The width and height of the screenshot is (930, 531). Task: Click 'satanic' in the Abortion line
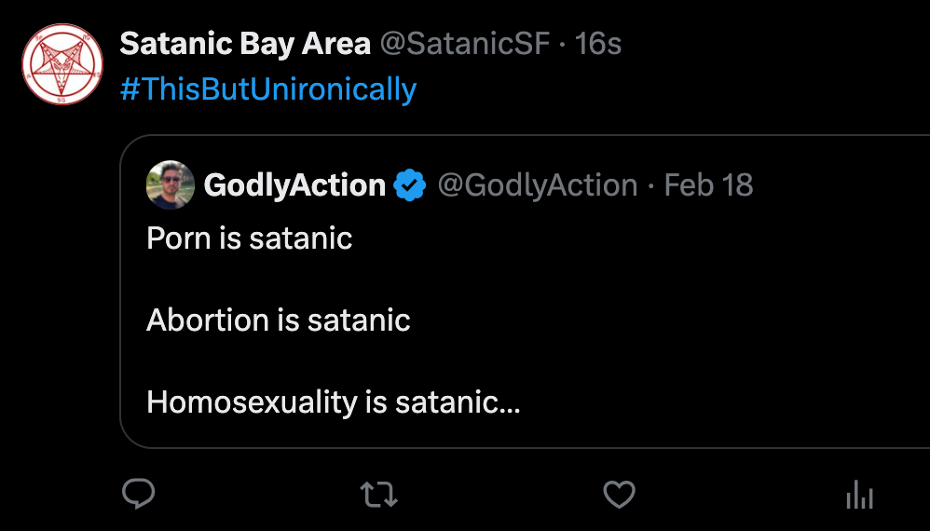click(x=359, y=320)
